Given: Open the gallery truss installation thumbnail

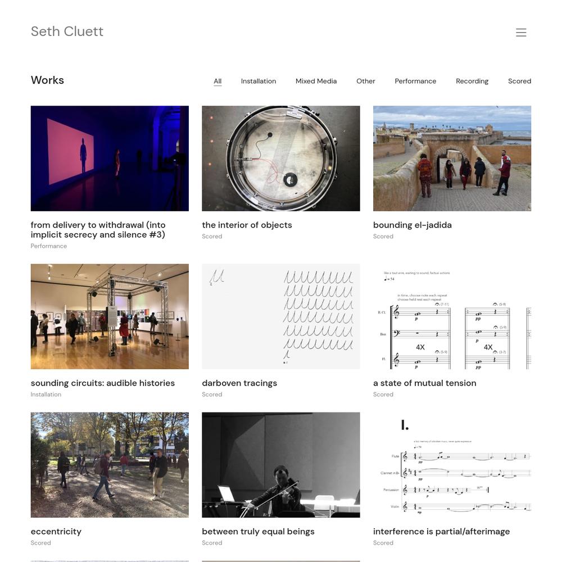Looking at the screenshot, I should coord(110,316).
